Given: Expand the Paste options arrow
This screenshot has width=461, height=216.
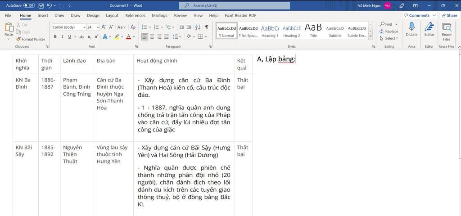Looking at the screenshot, I should point(9,39).
